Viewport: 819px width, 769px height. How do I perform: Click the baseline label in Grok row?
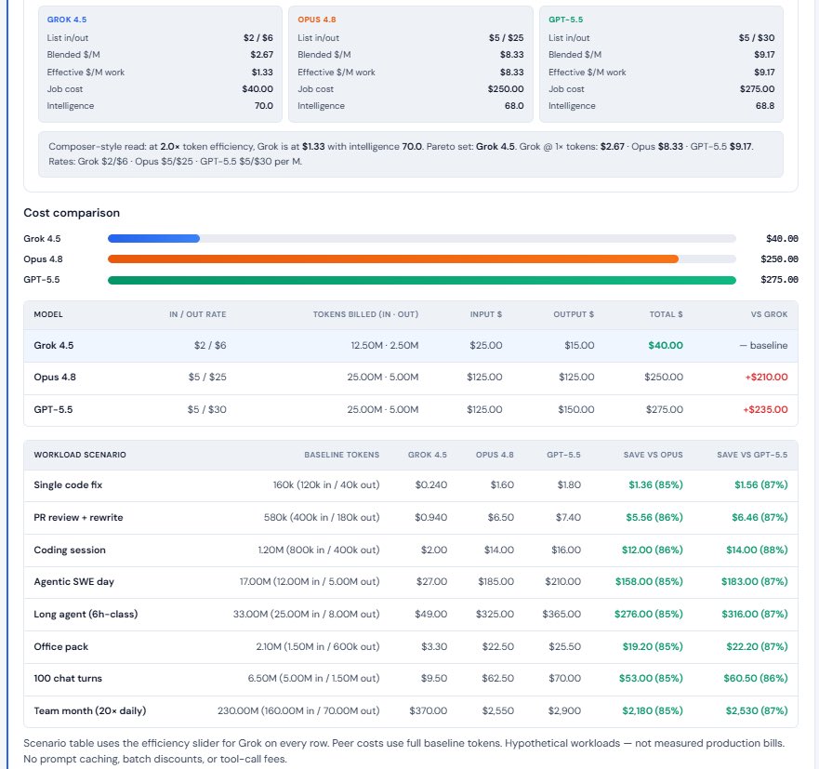click(x=763, y=345)
